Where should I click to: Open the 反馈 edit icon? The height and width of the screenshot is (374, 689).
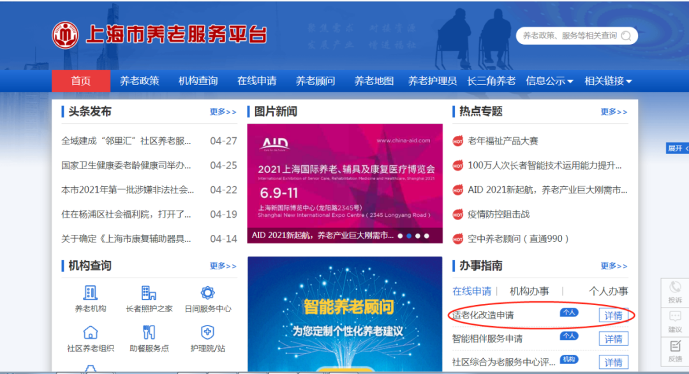click(675, 347)
